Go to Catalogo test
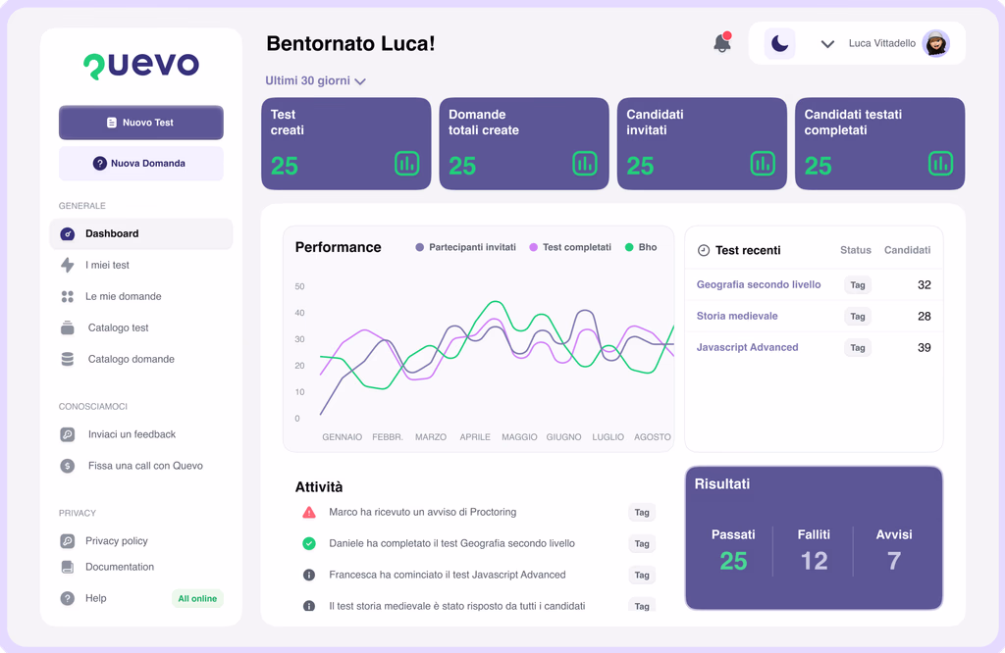 click(x=118, y=327)
